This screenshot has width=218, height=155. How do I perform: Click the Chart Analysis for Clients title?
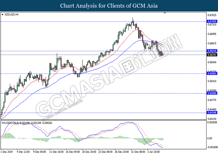click(x=109, y=6)
